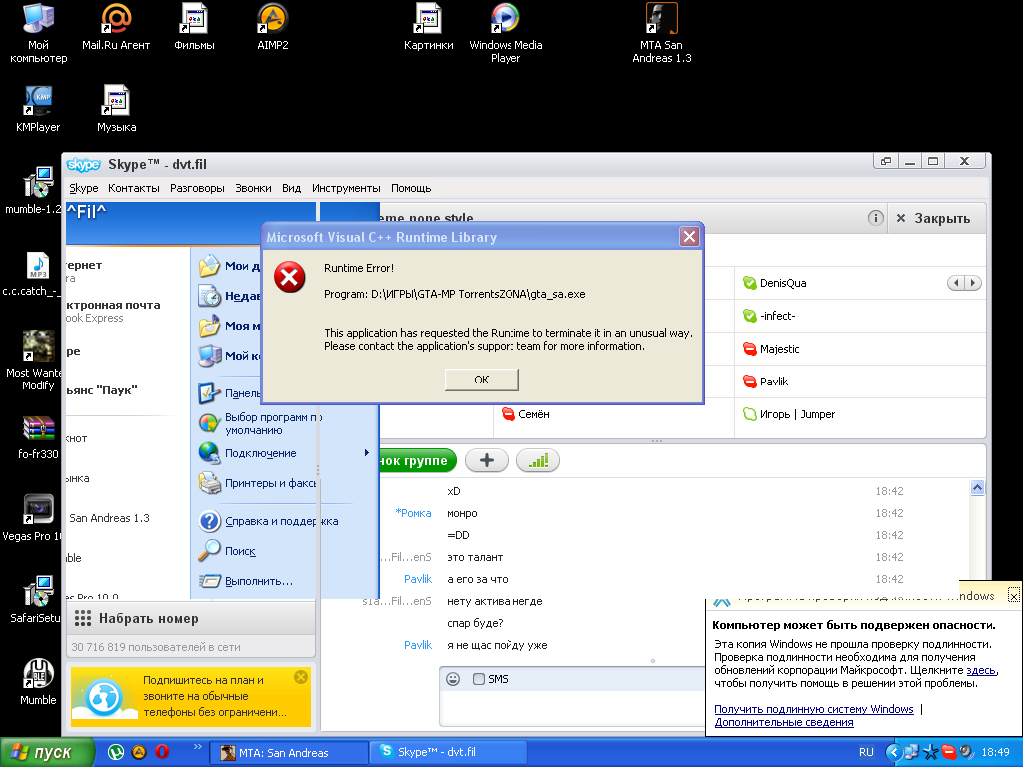The image size is (1023, 767).
Task: Expand hidden quick launch icons chevron
Action: click(197, 747)
